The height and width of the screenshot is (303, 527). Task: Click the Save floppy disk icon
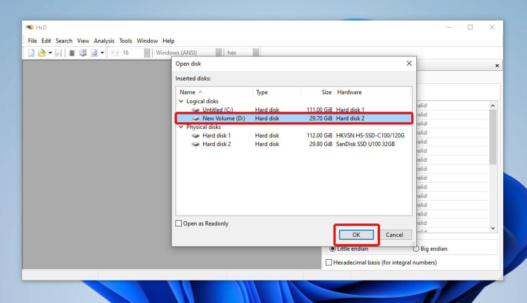[59, 53]
